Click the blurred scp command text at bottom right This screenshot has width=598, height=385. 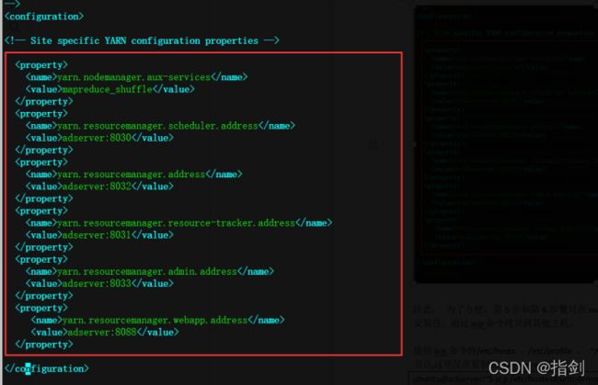click(x=505, y=379)
